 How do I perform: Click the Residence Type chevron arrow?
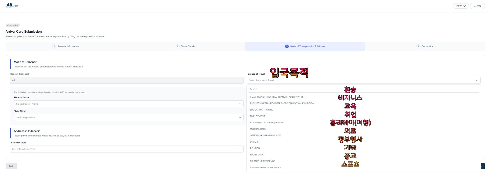[x=240, y=149]
